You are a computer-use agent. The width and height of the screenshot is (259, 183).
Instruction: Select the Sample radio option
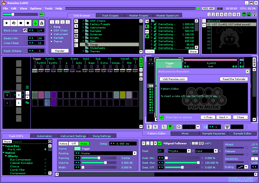click(x=52, y=38)
